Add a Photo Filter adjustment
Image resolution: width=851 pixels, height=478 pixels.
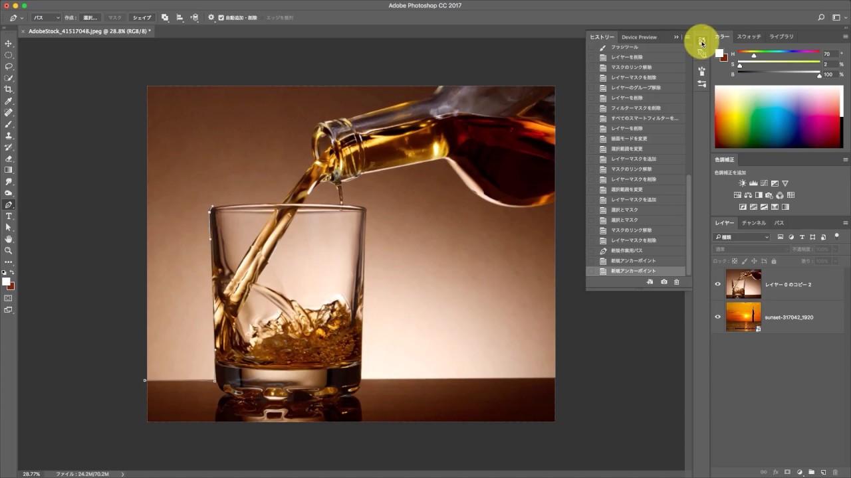769,195
